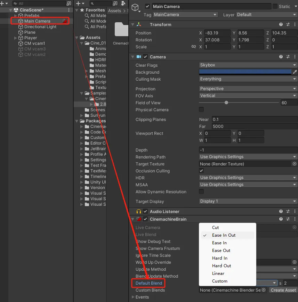Open Camera component help icon
This screenshot has height=302, width=298.
(x=281, y=57)
